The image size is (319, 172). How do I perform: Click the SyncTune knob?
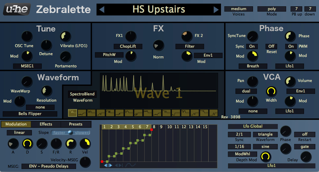coord(252,37)
